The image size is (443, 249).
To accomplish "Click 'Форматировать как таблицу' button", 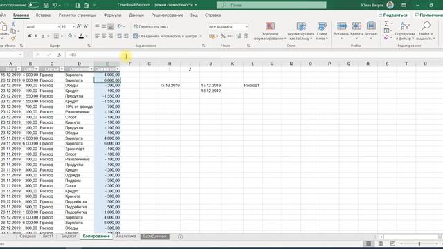I will (301, 31).
